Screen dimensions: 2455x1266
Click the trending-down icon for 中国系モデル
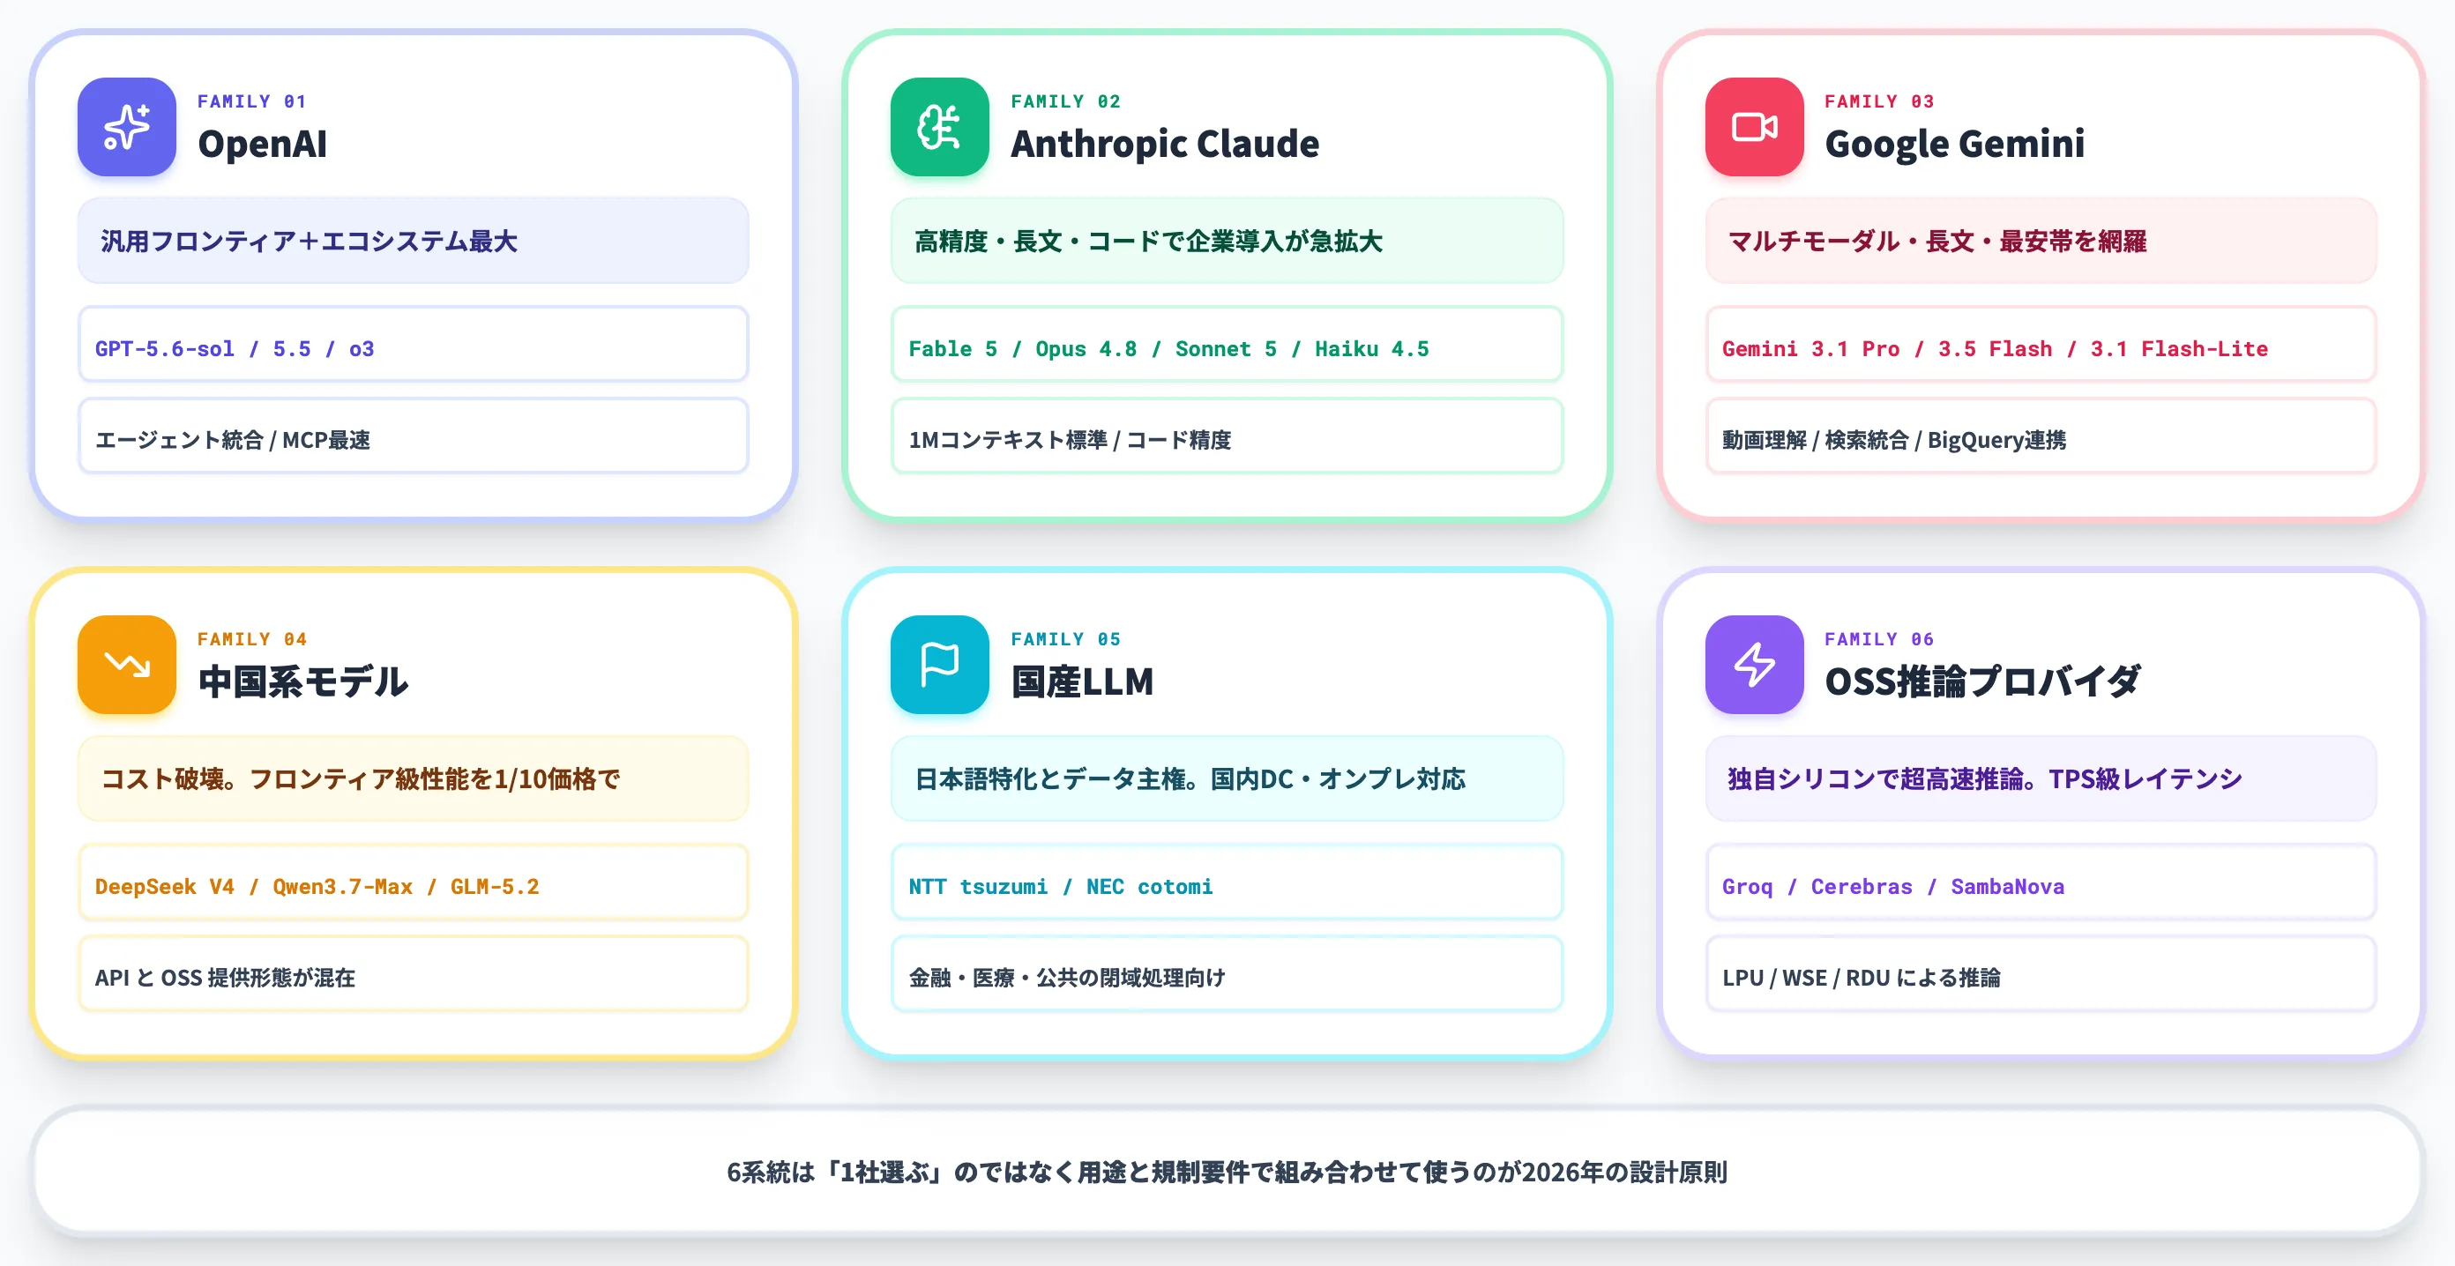[x=127, y=665]
